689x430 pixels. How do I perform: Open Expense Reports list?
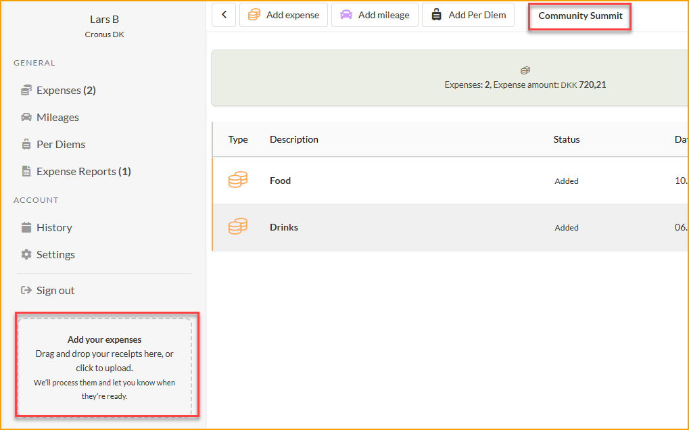pyautogui.click(x=83, y=171)
